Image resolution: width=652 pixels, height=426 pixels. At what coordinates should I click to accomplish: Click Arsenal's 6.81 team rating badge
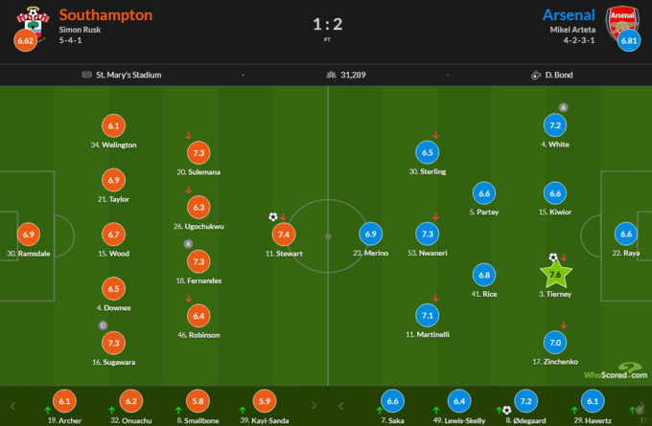(x=628, y=42)
